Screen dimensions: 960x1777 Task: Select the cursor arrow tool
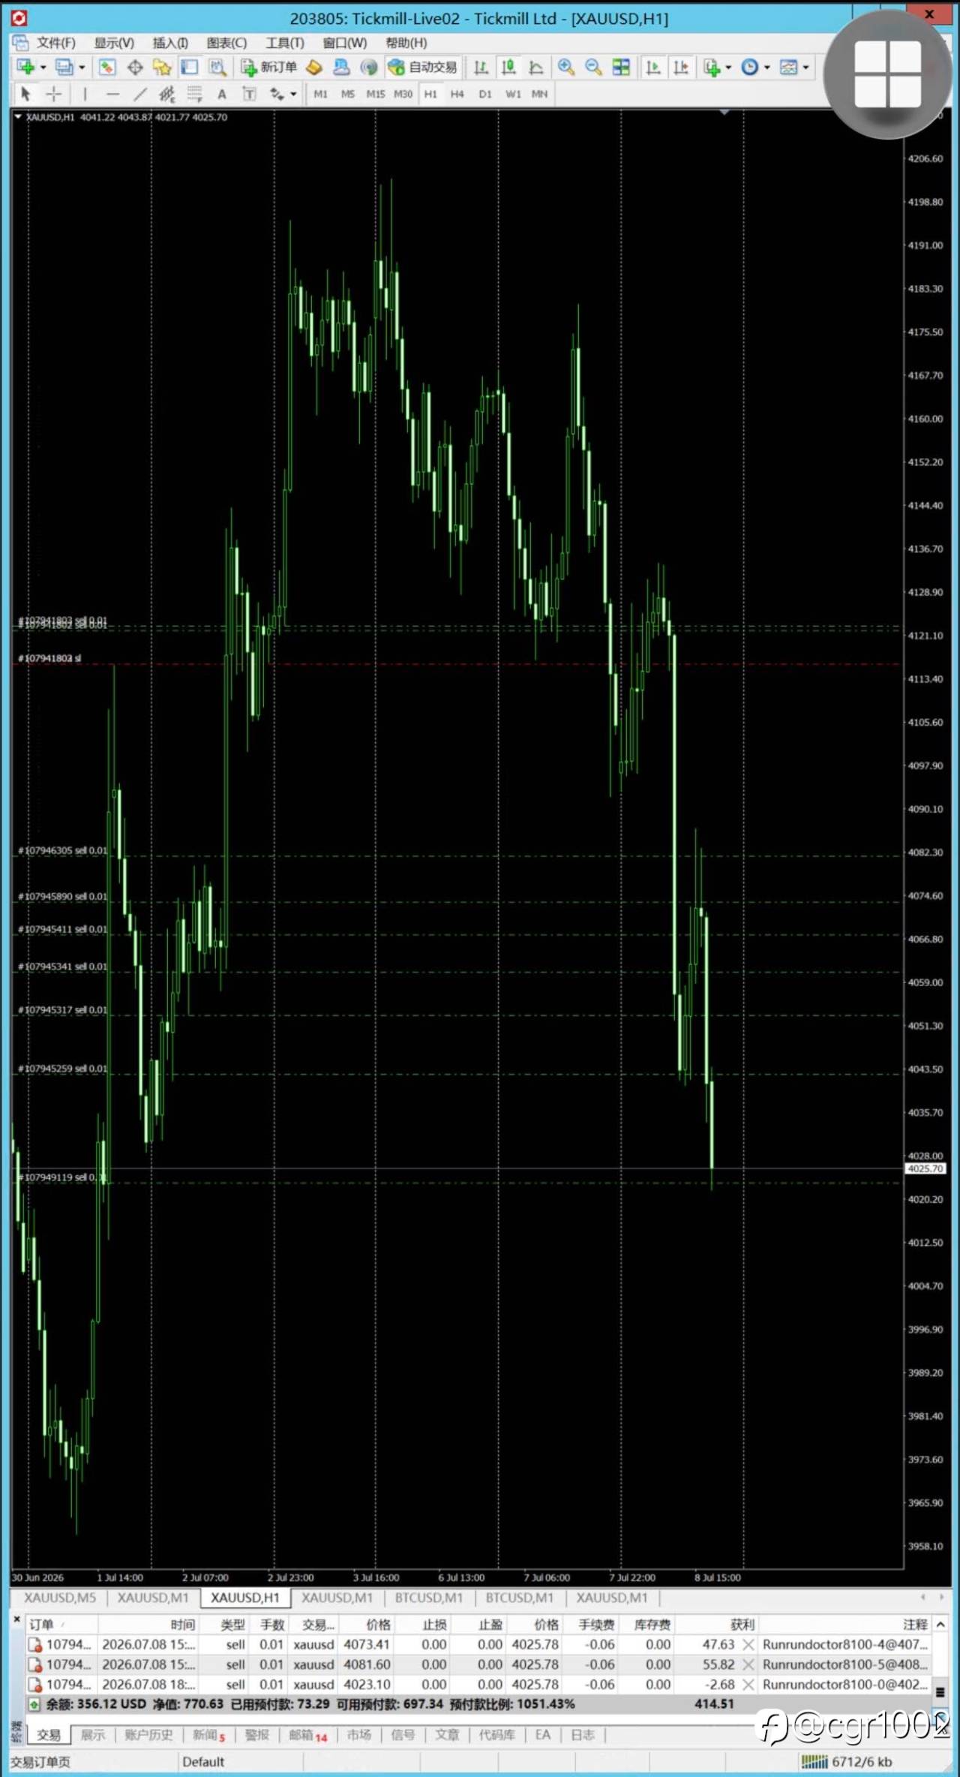coord(25,94)
